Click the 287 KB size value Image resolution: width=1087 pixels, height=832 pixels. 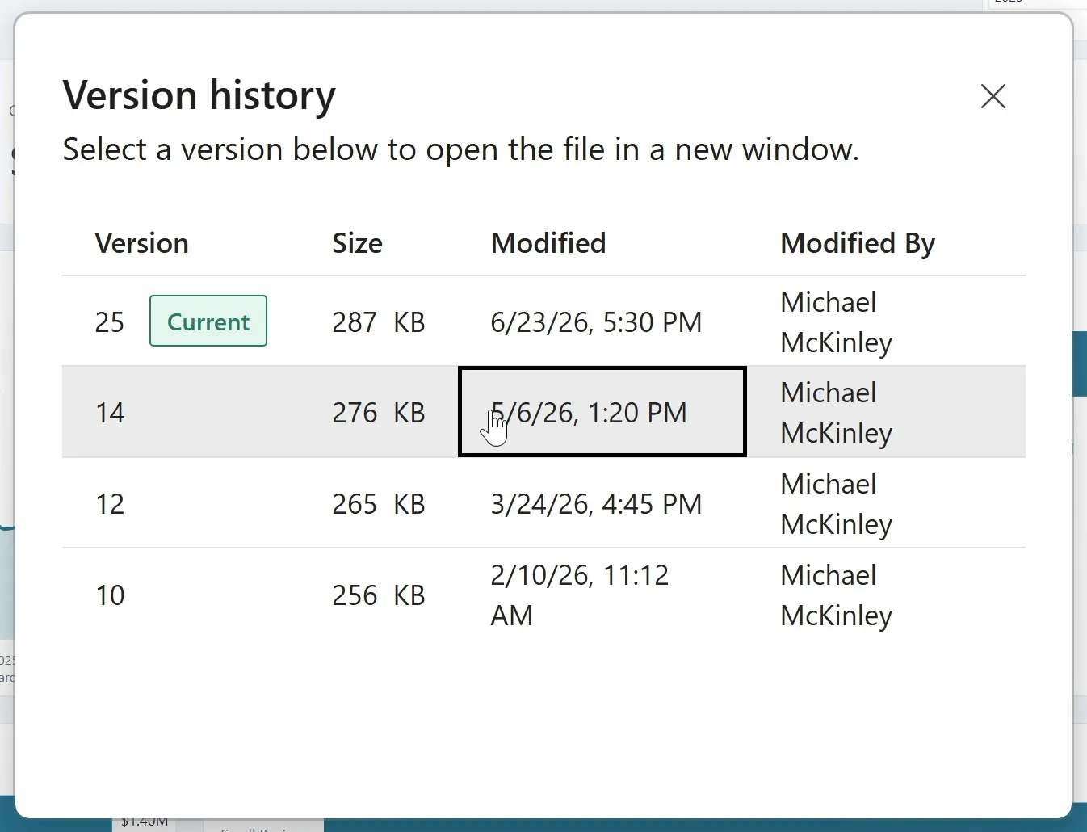(x=379, y=322)
